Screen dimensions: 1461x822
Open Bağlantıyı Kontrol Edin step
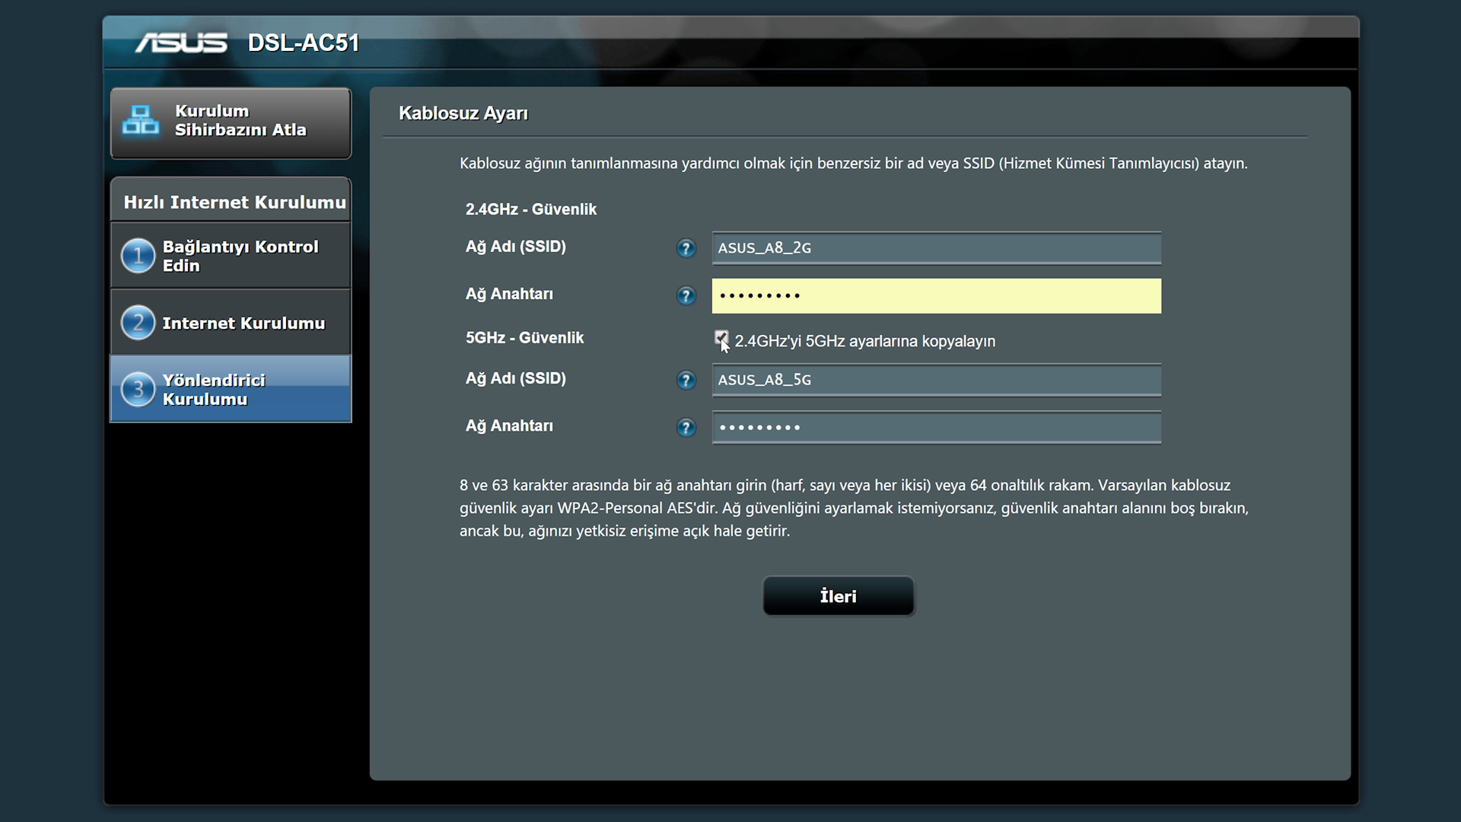[x=231, y=256]
